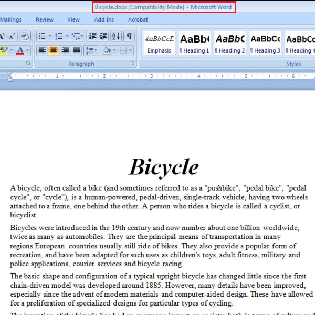Open the View tab
This screenshot has height=315, width=315.
[x=73, y=19]
